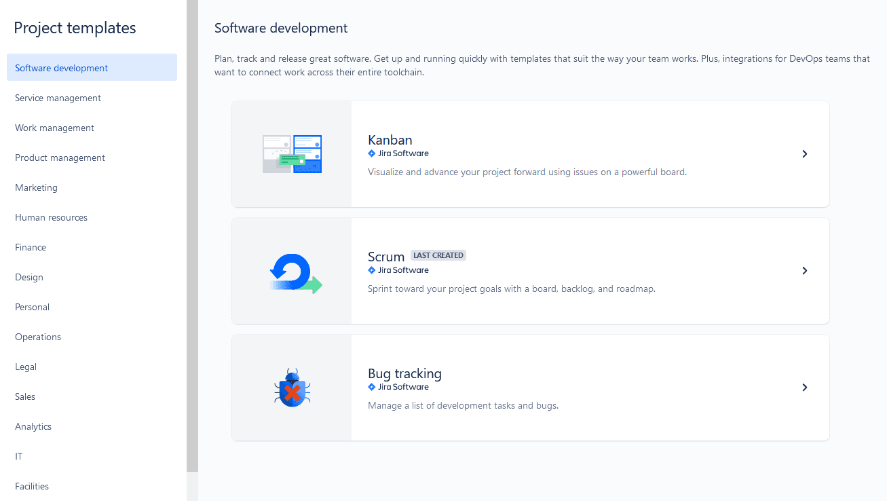Switch to the Legal category
Screen dimensions: 887x501
92,367
